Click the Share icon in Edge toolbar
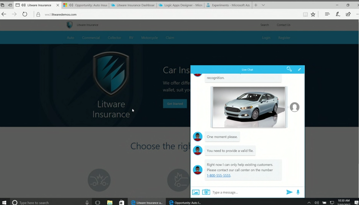Viewport: 359px width, 205px height. click(348, 14)
